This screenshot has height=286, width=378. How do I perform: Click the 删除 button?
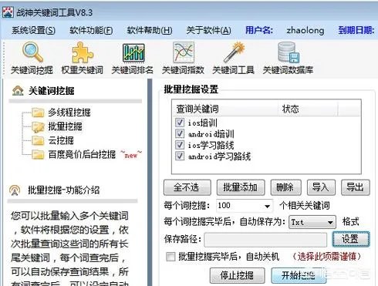click(x=286, y=187)
